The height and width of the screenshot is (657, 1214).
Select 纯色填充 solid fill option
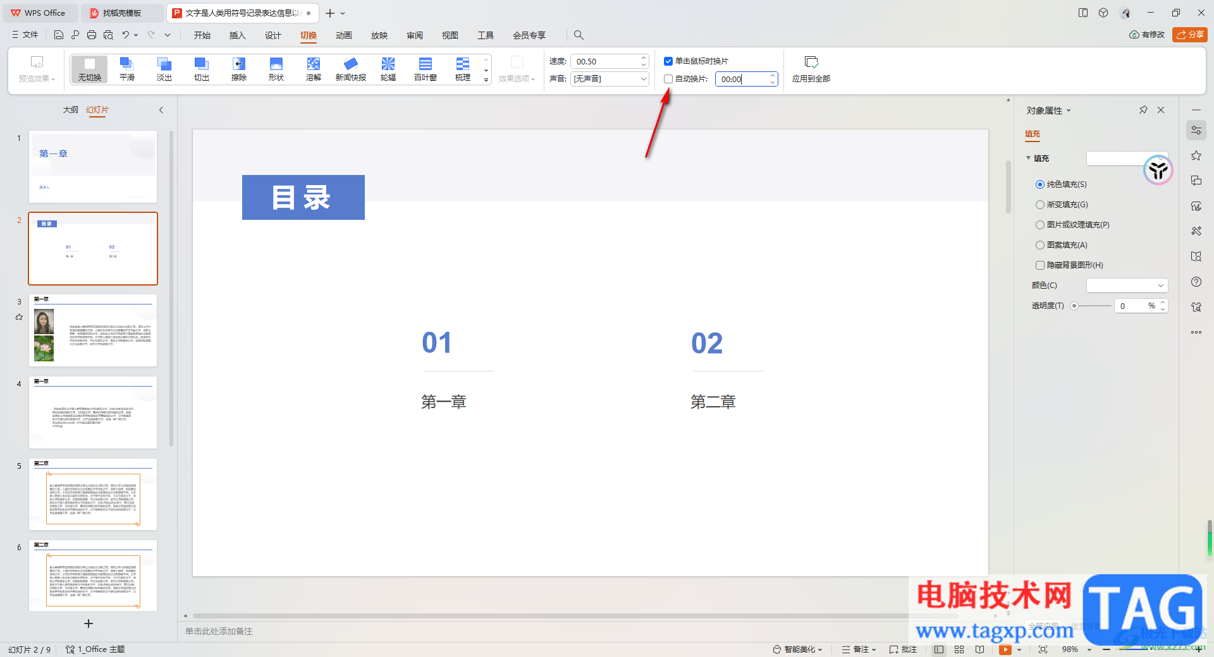tap(1040, 184)
